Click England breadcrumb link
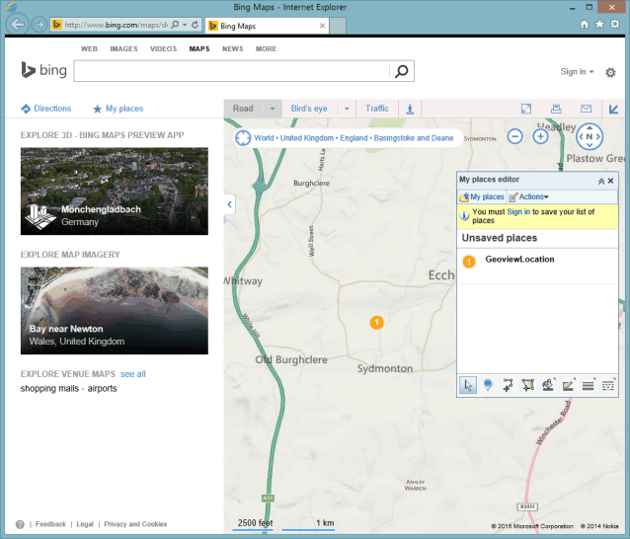The height and width of the screenshot is (539, 630). tap(354, 138)
